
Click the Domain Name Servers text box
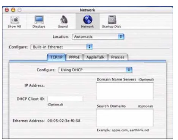[x=125, y=91]
